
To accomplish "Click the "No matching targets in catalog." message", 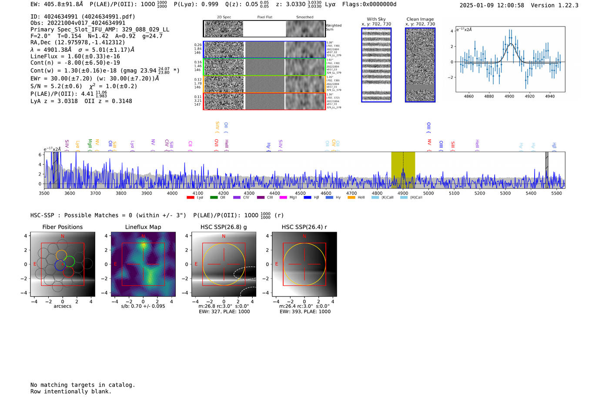I will click(x=83, y=385).
